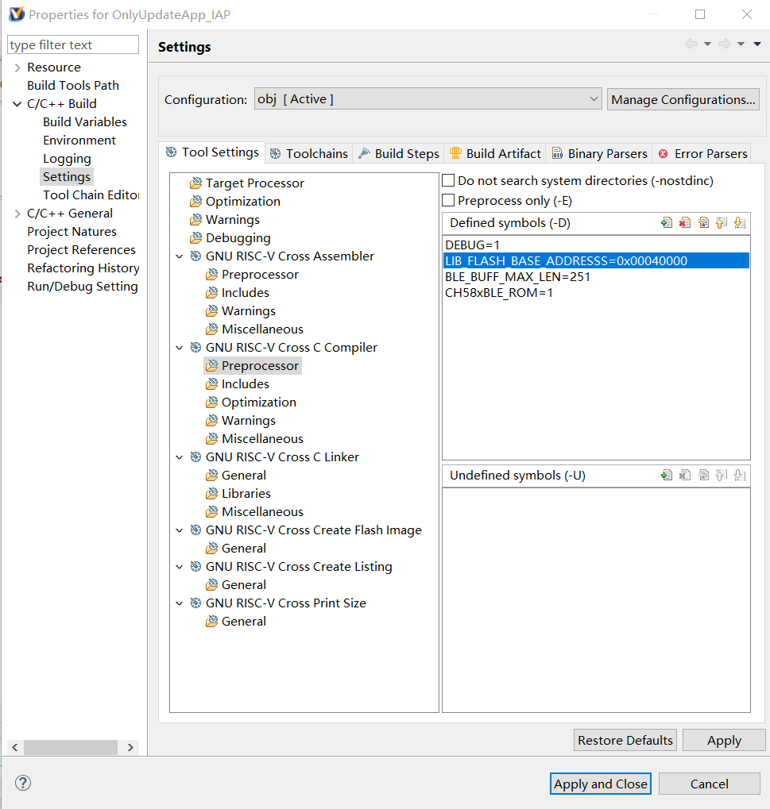This screenshot has width=770, height=809.
Task: Open the help question mark icon
Action: click(23, 783)
